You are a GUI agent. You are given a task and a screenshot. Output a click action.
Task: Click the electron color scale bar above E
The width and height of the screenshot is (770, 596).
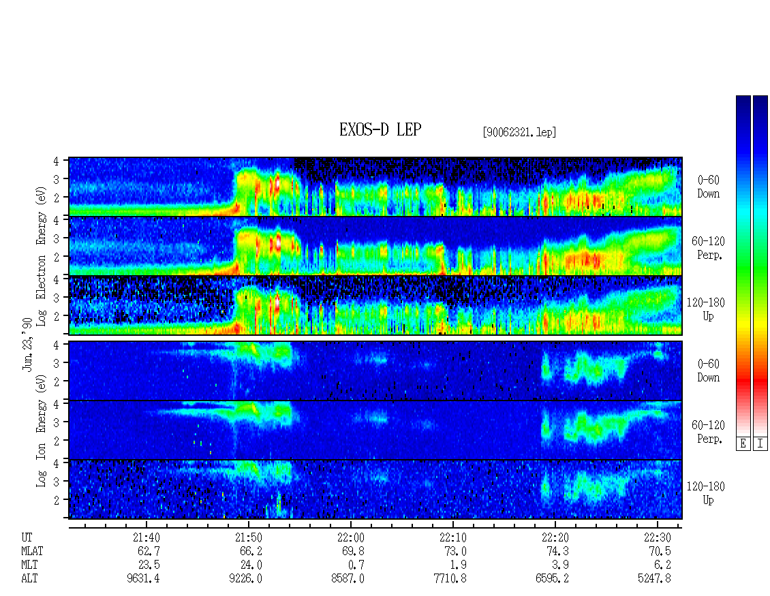click(x=743, y=266)
